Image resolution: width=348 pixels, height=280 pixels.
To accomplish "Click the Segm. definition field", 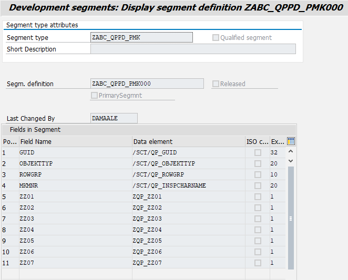I will 147,84.
